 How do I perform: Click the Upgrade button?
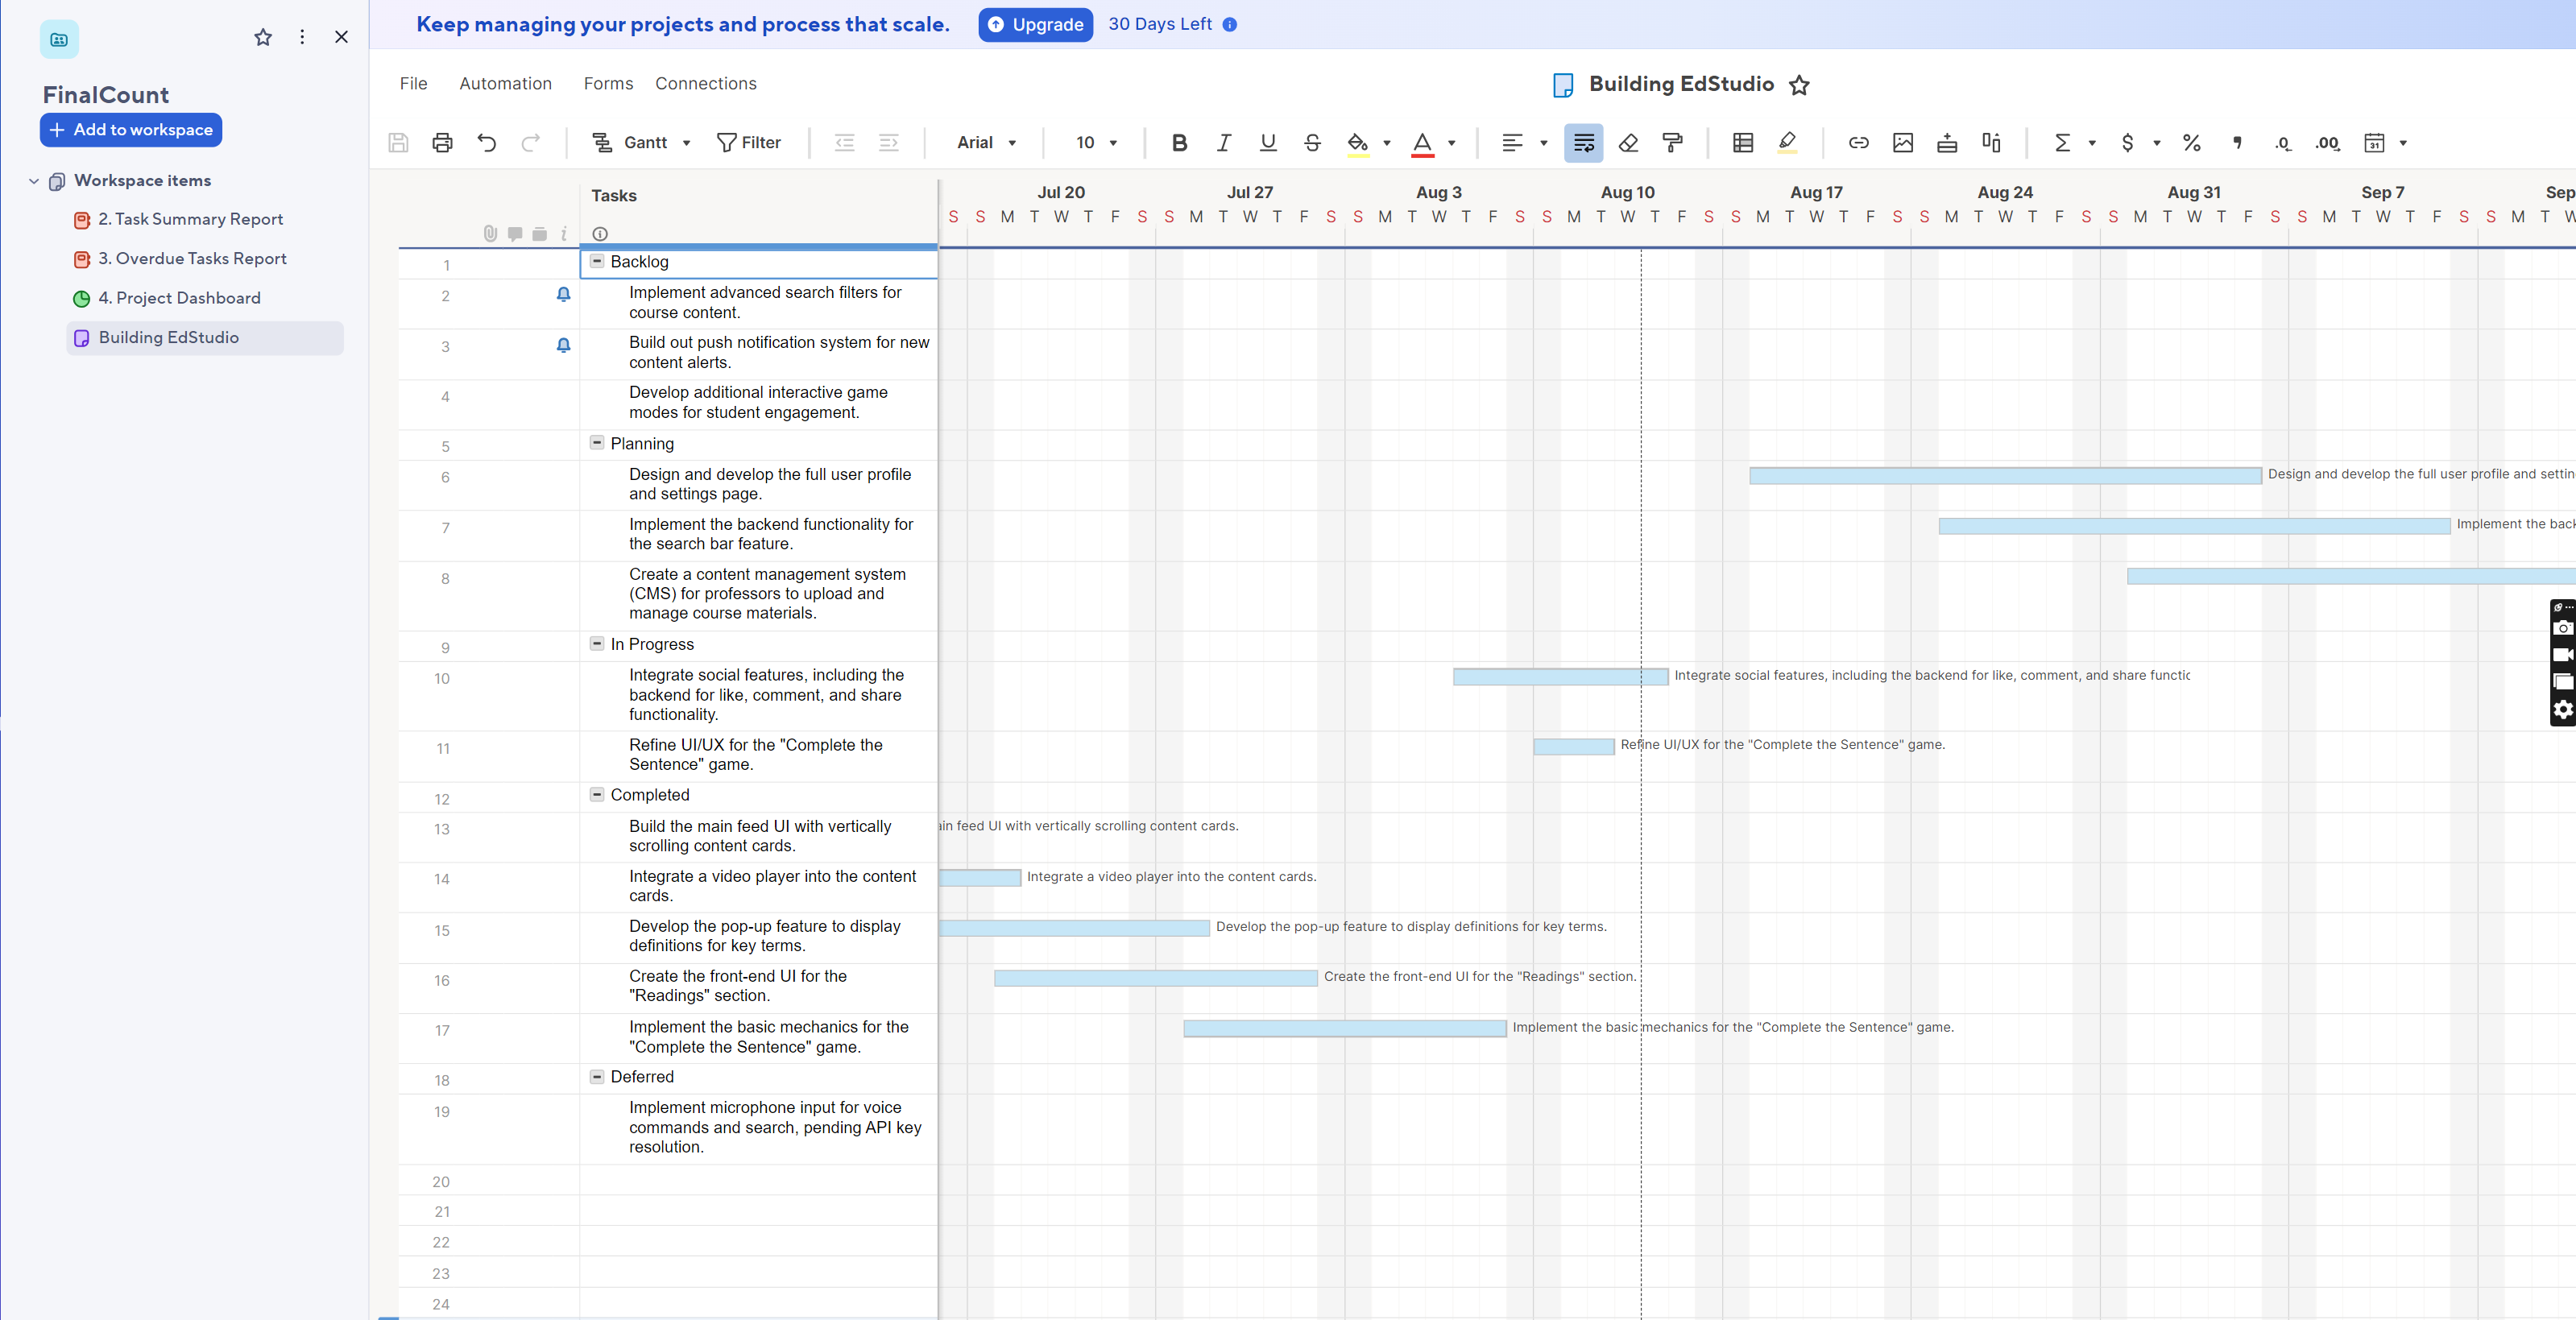pyautogui.click(x=1035, y=25)
